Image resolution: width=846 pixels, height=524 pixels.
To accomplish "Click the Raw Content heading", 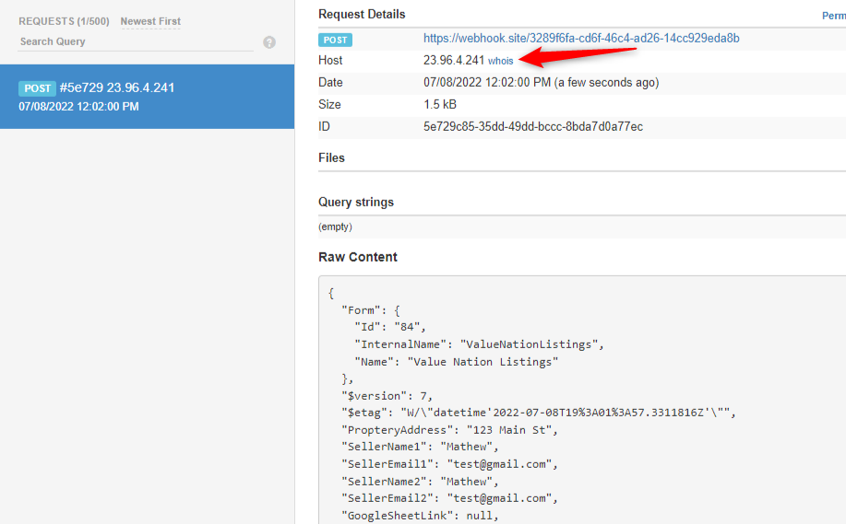I will coord(358,257).
